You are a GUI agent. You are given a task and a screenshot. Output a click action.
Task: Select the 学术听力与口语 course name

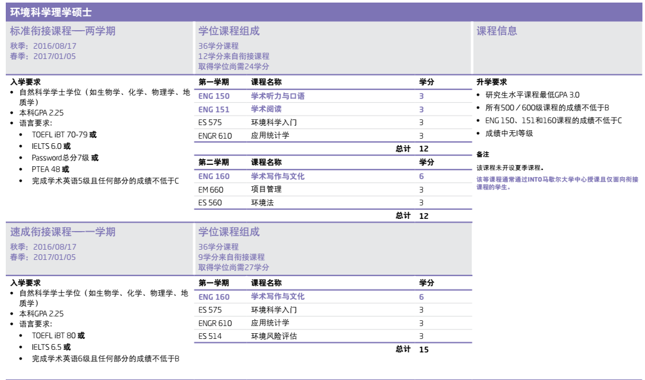click(x=277, y=96)
